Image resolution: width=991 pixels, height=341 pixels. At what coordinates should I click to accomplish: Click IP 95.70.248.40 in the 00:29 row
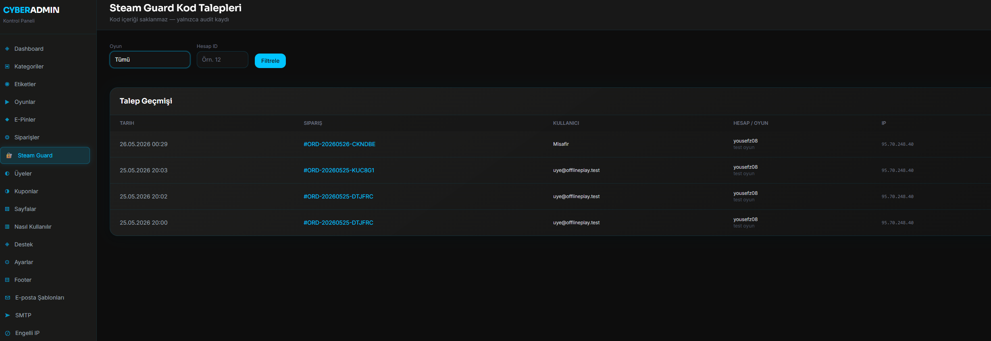tap(897, 144)
